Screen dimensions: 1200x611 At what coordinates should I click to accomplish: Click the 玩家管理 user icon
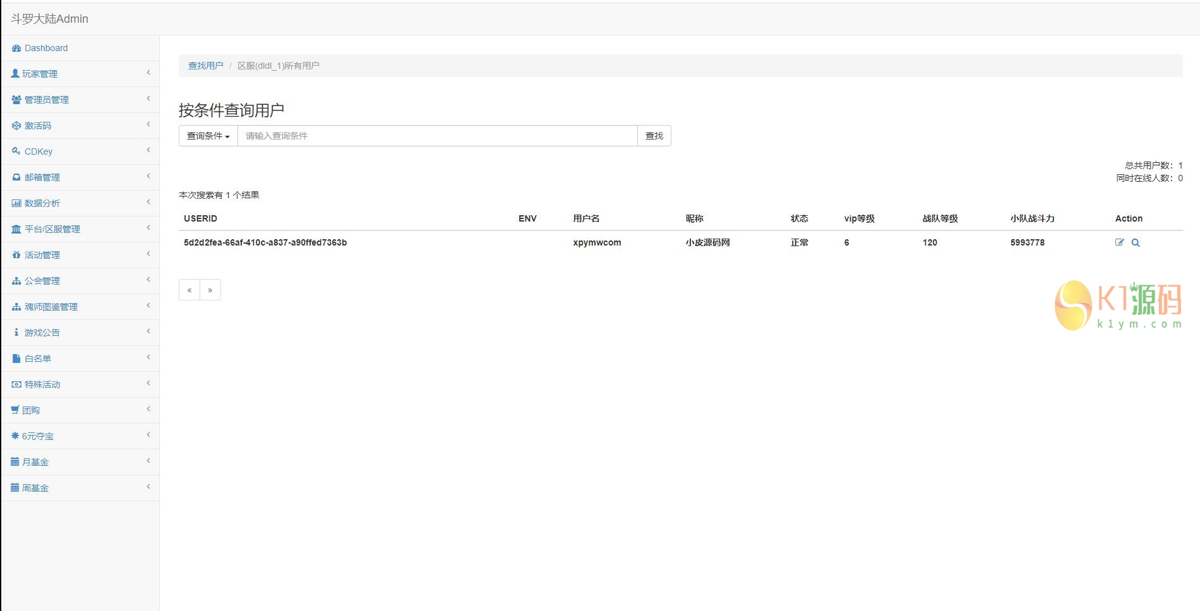(15, 74)
